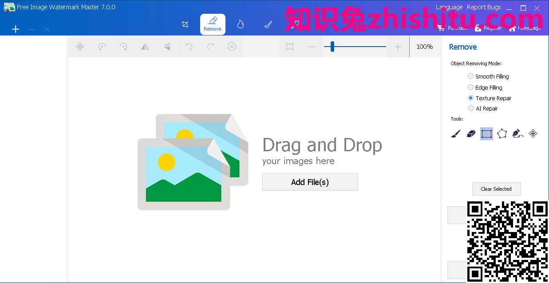Viewport: 549px width, 283px height.
Task: Select the Eraser tool
Action: (471, 134)
